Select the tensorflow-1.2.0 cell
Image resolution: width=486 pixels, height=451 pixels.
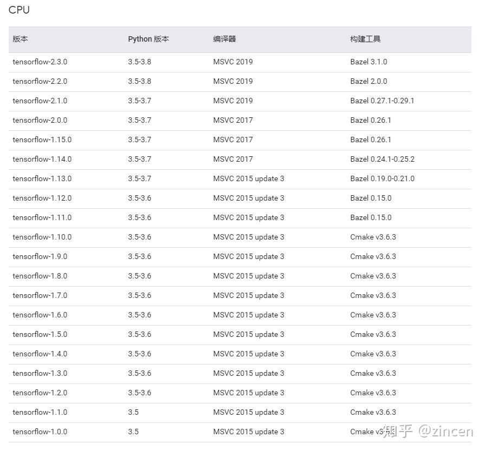[x=40, y=393]
